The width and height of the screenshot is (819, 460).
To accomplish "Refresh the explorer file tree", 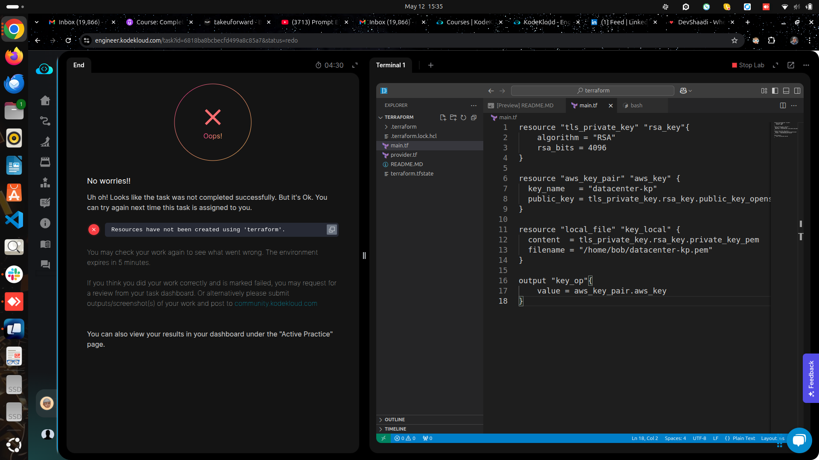I will pyautogui.click(x=463, y=118).
